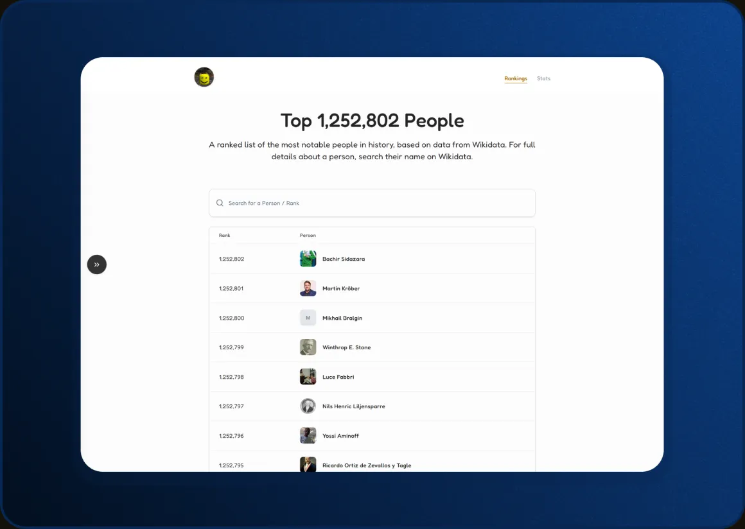This screenshot has height=529, width=745.
Task: Click rank number 1,252,795
Action: click(x=231, y=465)
